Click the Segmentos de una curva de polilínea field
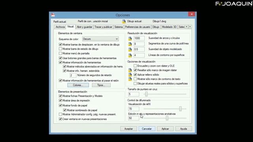253x142 pixels. point(139,44)
